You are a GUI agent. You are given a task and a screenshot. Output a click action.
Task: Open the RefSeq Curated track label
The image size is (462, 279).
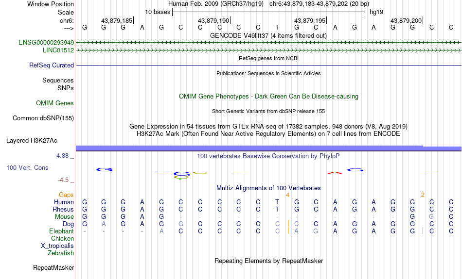(x=52, y=66)
